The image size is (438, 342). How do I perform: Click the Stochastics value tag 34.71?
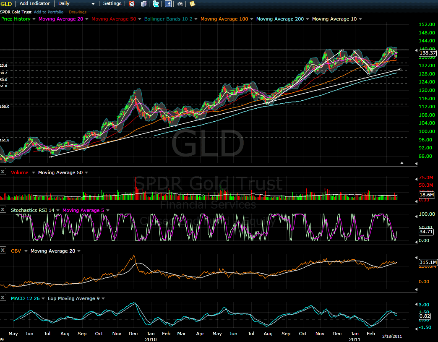coord(426,232)
